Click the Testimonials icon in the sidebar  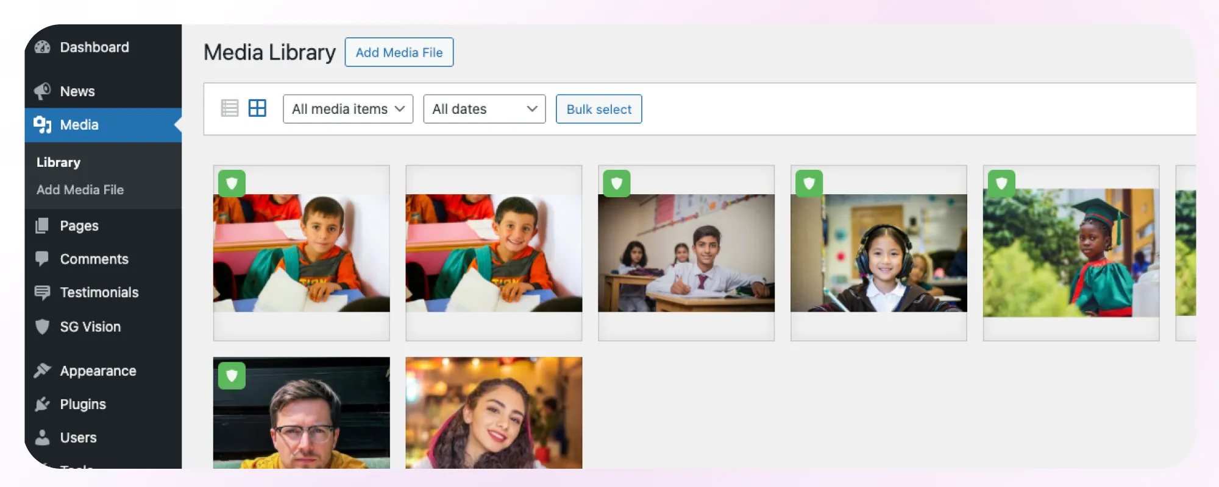[x=42, y=293]
